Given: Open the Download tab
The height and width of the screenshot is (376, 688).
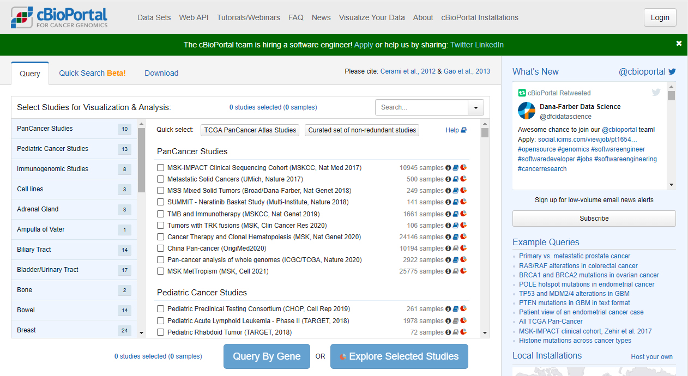Looking at the screenshot, I should click(x=161, y=73).
